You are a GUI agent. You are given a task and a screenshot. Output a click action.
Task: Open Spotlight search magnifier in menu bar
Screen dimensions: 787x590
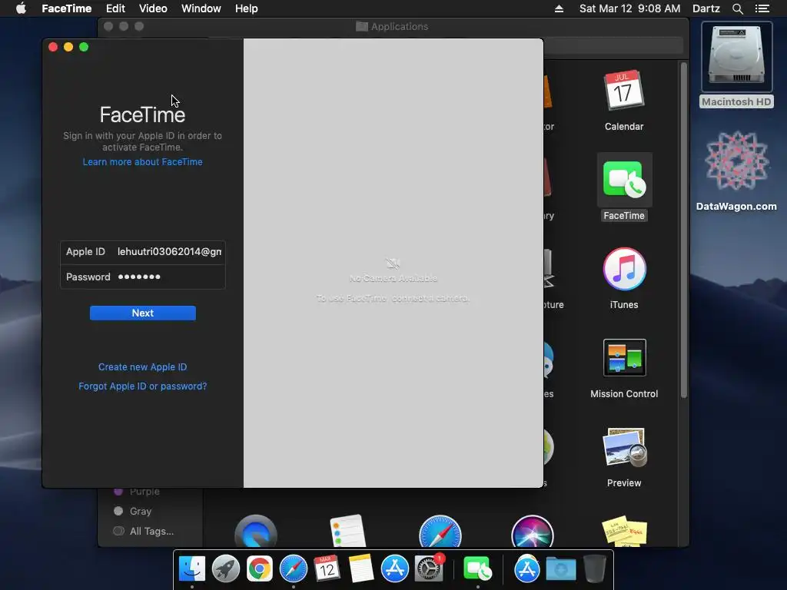click(737, 8)
